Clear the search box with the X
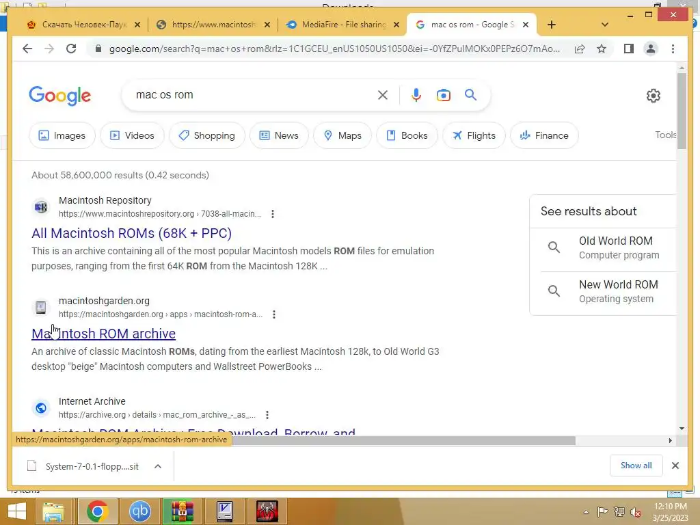This screenshot has width=700, height=525. (x=383, y=95)
